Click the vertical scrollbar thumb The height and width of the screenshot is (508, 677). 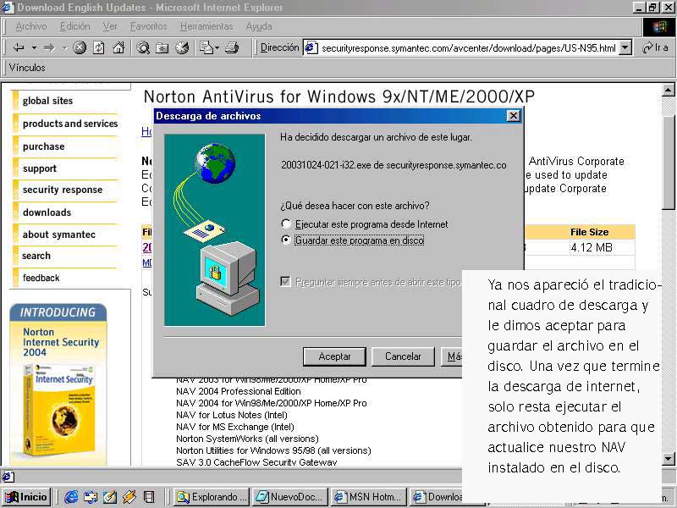(668, 163)
